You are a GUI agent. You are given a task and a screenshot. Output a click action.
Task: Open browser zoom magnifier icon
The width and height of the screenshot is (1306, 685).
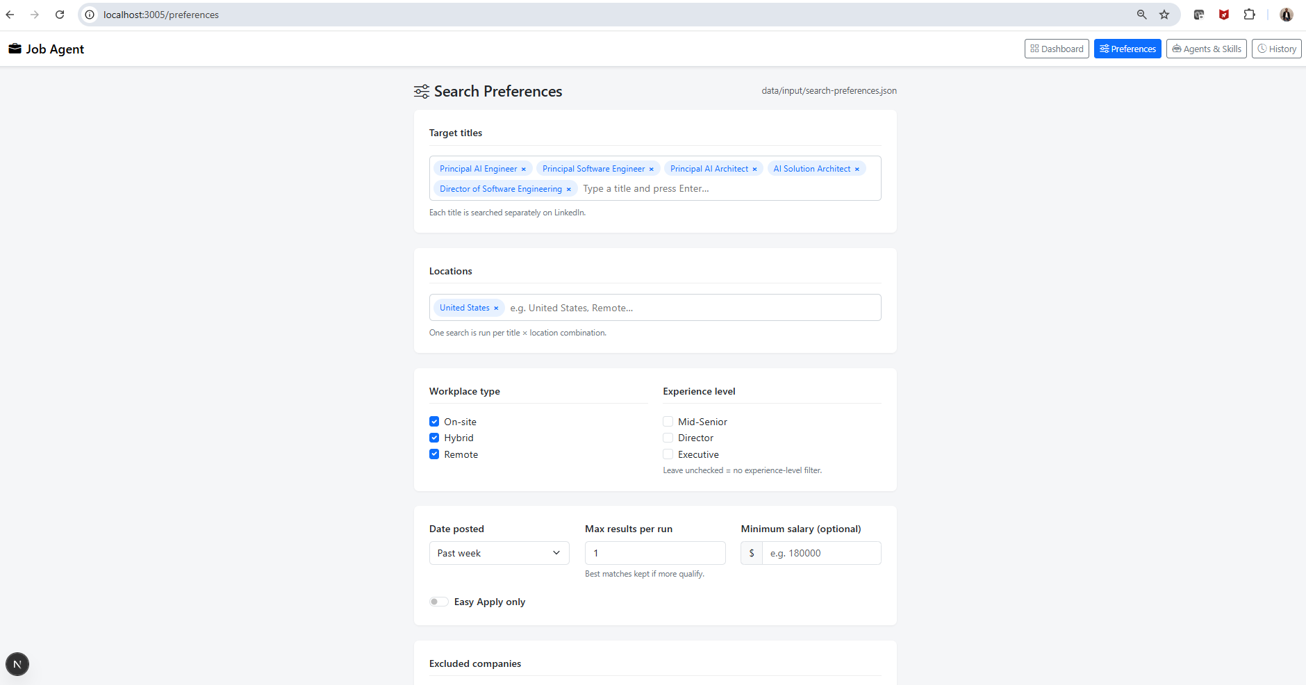[x=1141, y=15]
